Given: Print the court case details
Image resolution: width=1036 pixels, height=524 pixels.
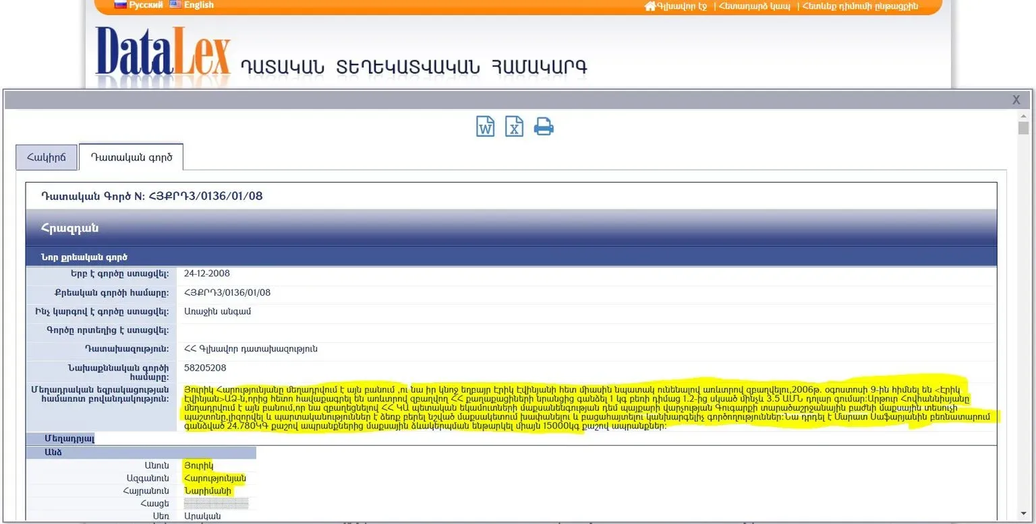Looking at the screenshot, I should click(x=544, y=127).
